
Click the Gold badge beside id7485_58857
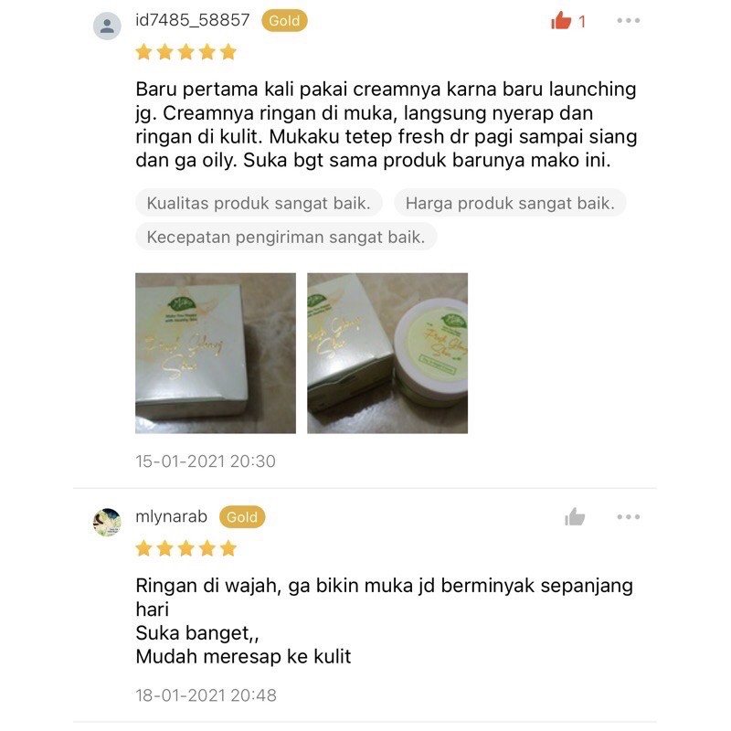point(284,21)
